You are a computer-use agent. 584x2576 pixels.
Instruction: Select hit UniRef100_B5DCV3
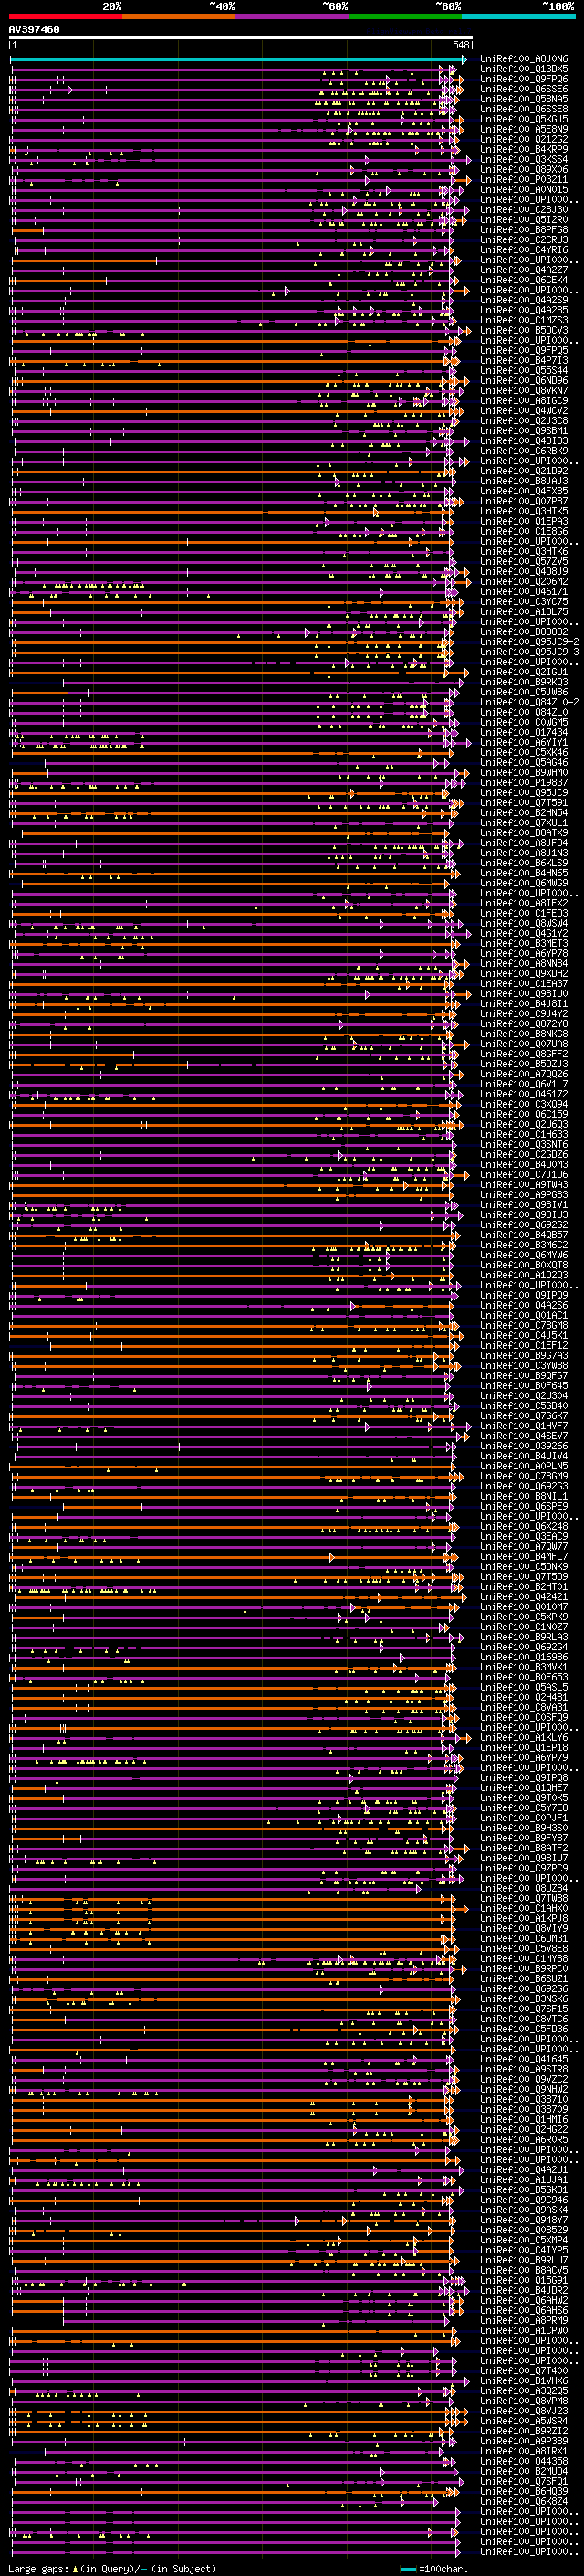(x=524, y=330)
